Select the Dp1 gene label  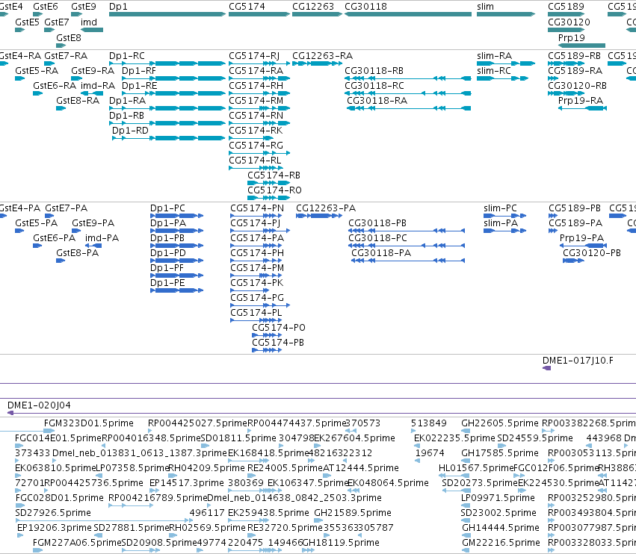pos(118,7)
